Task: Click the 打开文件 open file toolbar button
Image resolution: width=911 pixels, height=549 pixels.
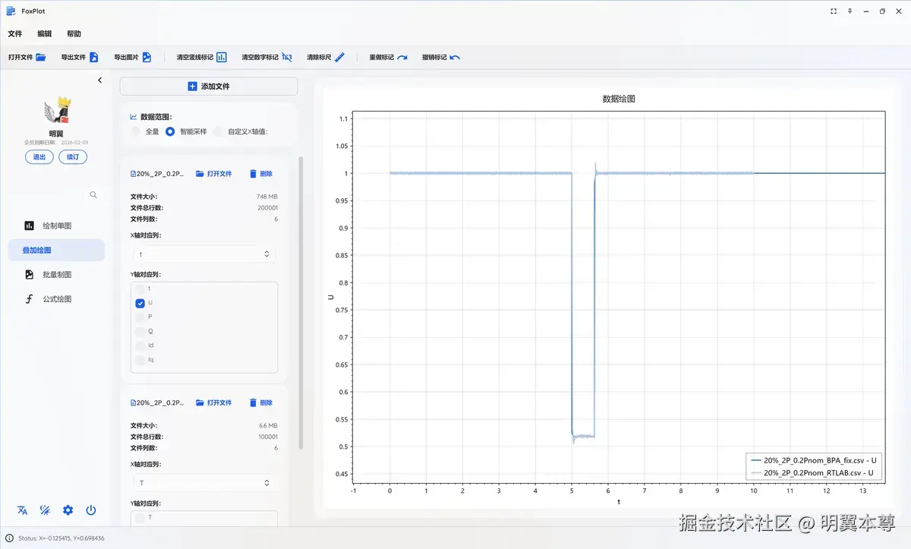Action: coord(27,57)
